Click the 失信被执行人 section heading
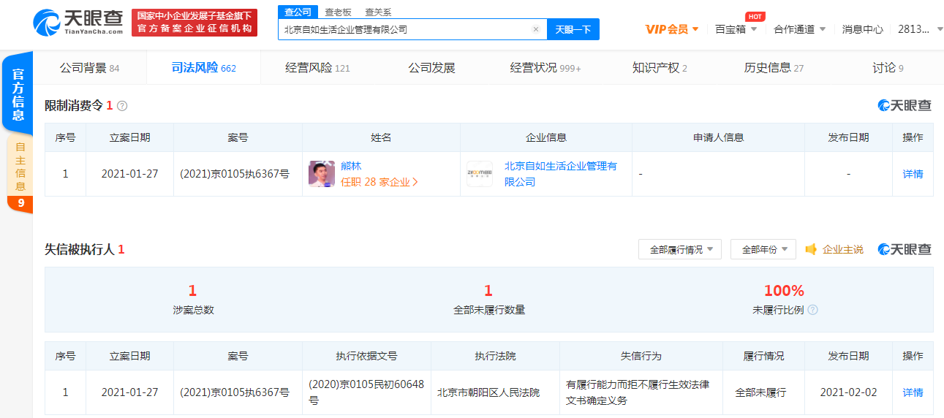The image size is (944, 418). (x=80, y=249)
